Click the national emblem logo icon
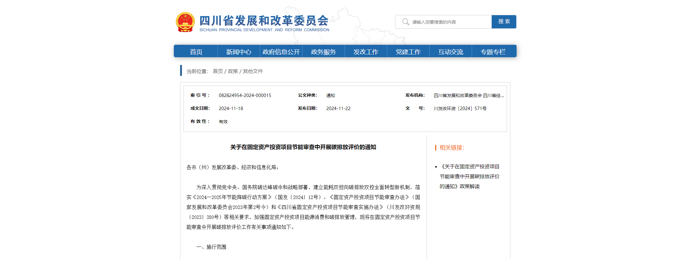The image size is (687, 259). coord(185,22)
